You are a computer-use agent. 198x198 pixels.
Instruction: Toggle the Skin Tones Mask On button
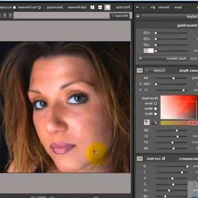click(139, 70)
